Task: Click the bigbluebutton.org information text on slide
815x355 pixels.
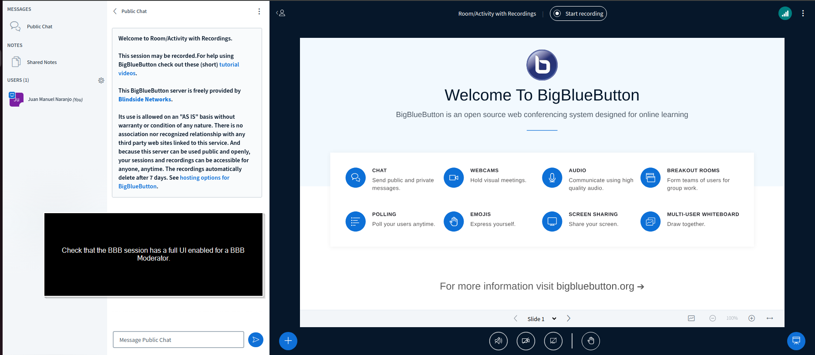Action: coord(542,286)
